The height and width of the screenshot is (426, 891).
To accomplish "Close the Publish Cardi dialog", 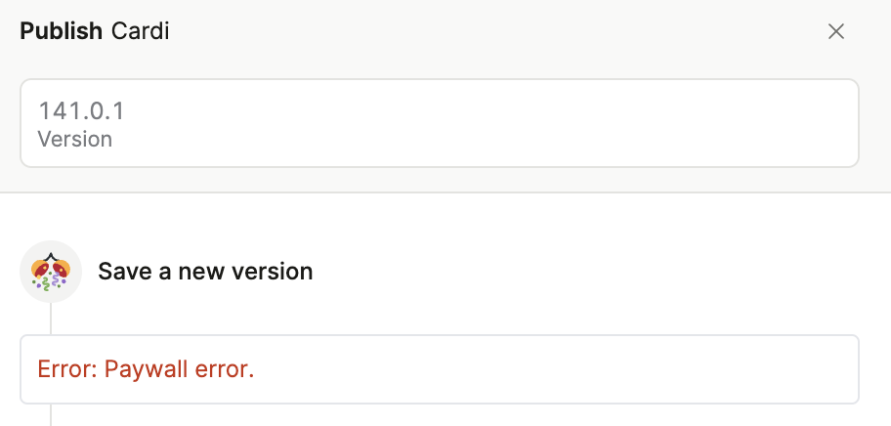I will (x=835, y=31).
